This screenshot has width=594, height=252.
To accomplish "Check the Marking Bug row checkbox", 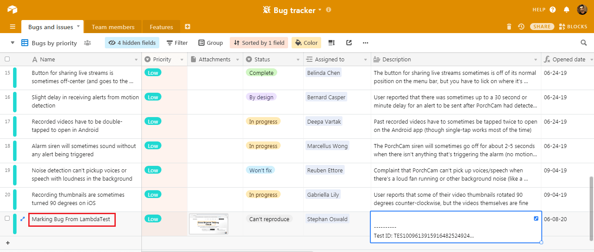I will (x=7, y=219).
